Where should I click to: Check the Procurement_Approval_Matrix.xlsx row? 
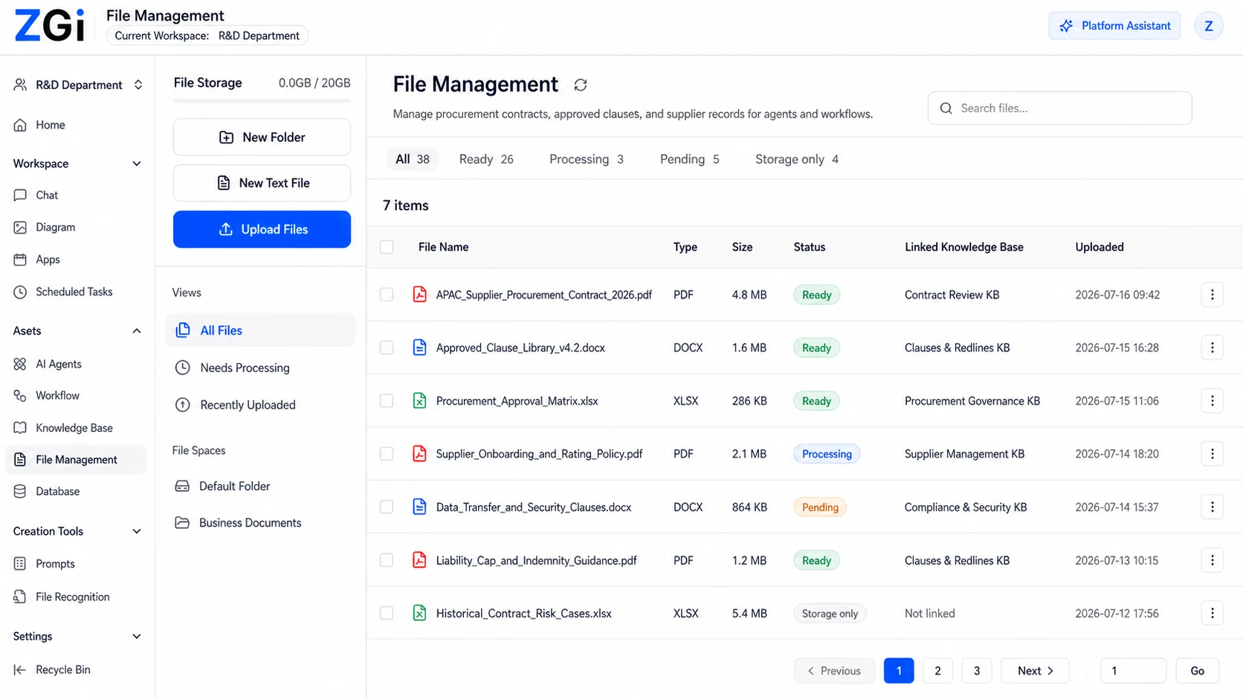tap(387, 401)
